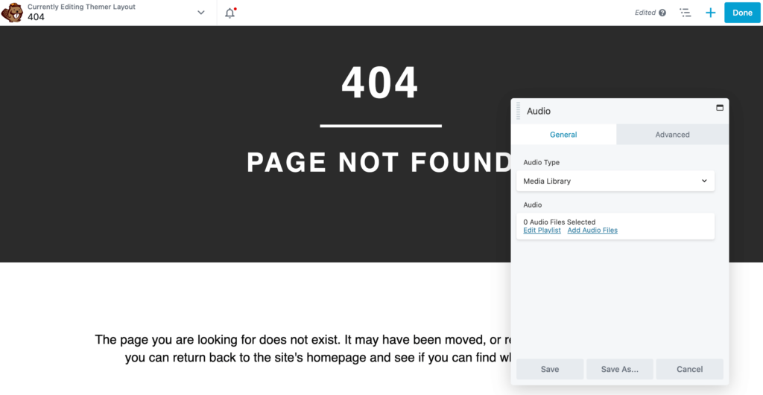The image size is (763, 395).
Task: Click the Audio panel pin/maximize icon
Action: pyautogui.click(x=720, y=108)
